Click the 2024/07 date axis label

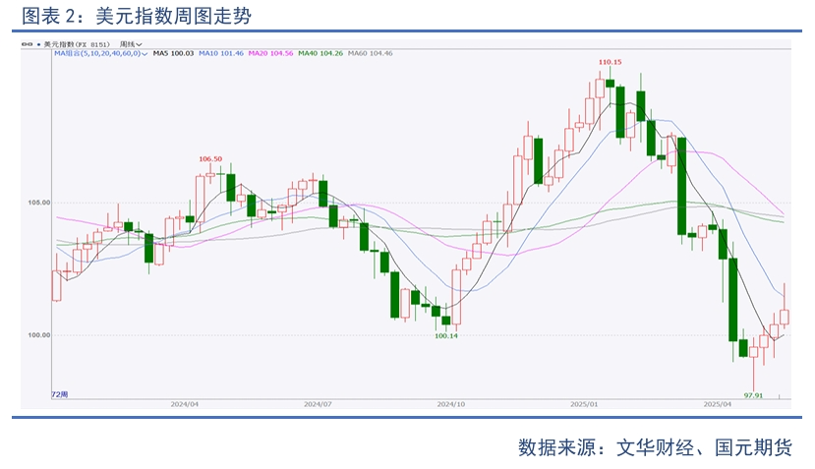point(318,403)
